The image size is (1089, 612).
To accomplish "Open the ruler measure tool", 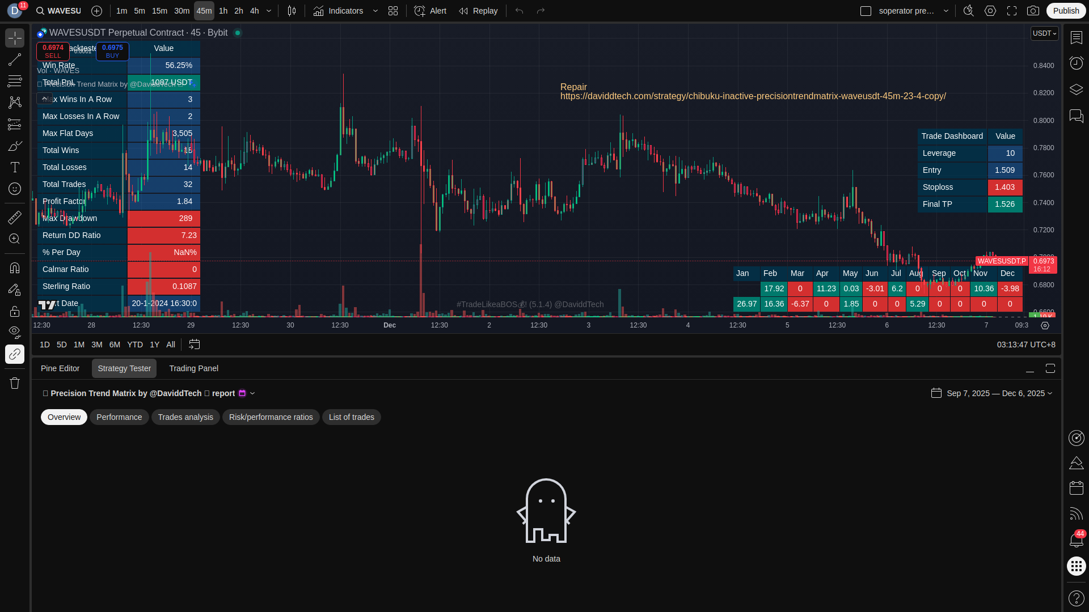I will 15,218.
